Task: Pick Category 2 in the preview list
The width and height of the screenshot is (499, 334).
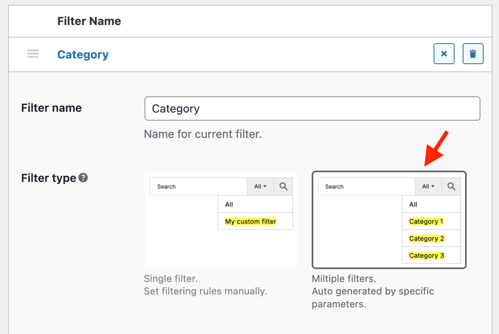Action: click(426, 238)
